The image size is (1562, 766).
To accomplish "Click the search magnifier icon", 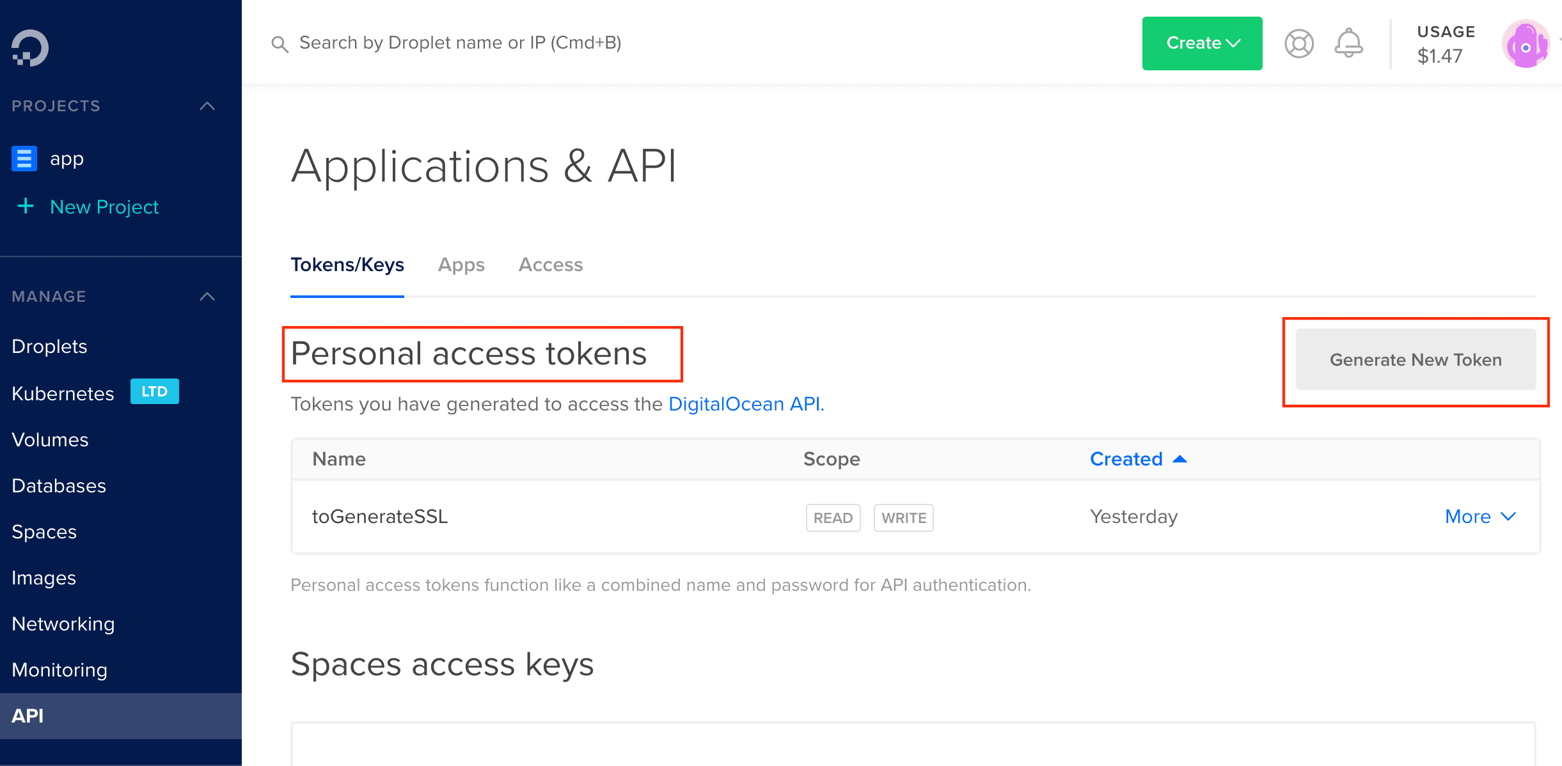I will 280,44.
